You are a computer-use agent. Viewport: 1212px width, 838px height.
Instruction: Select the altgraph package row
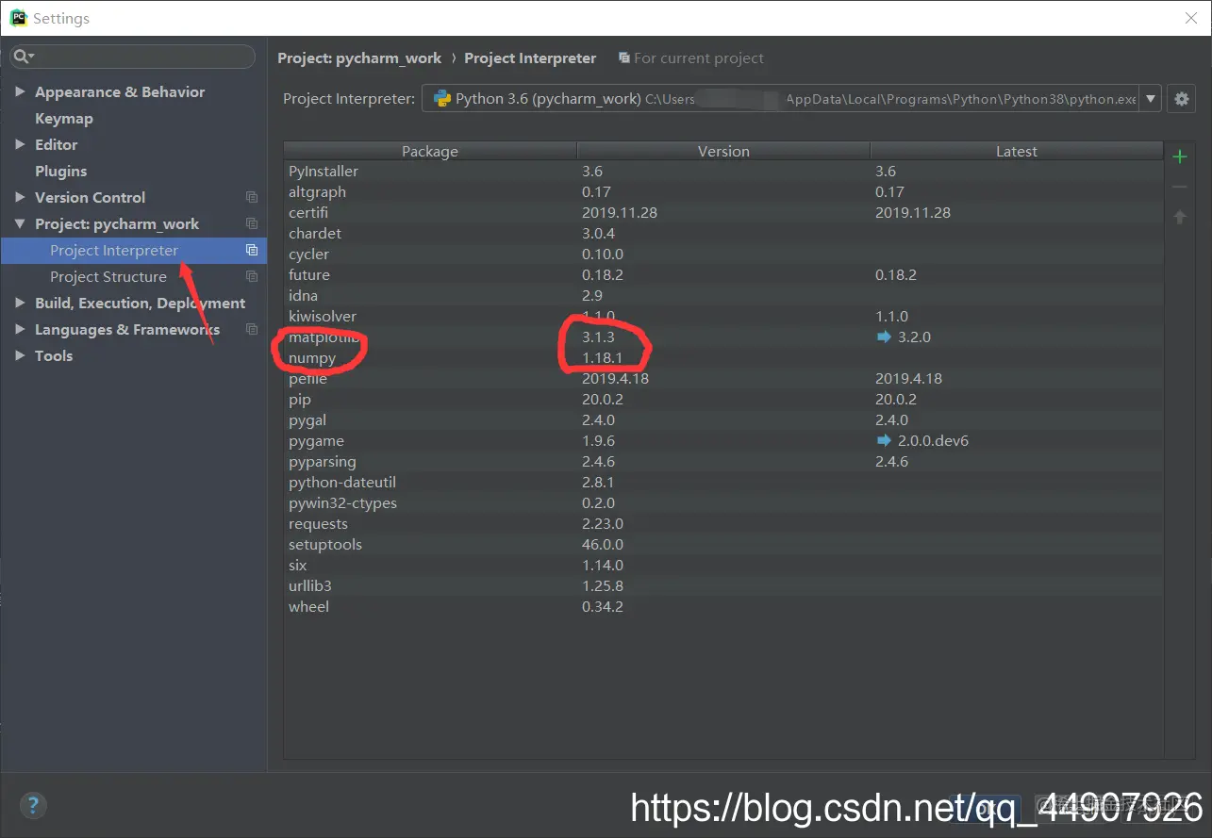(x=723, y=191)
